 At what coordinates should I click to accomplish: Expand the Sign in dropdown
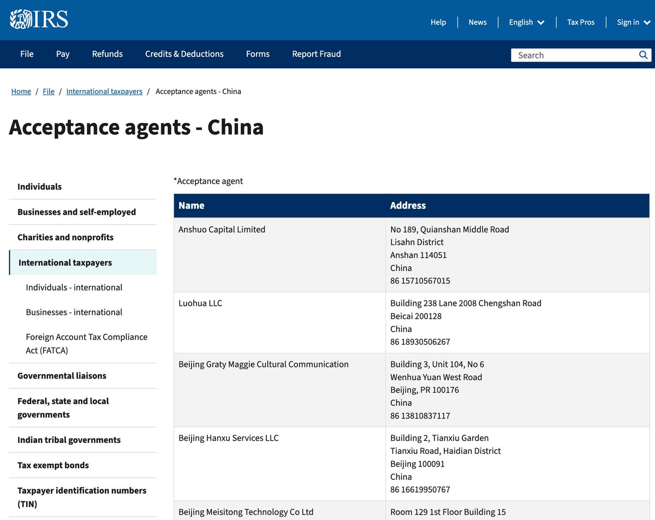(634, 22)
